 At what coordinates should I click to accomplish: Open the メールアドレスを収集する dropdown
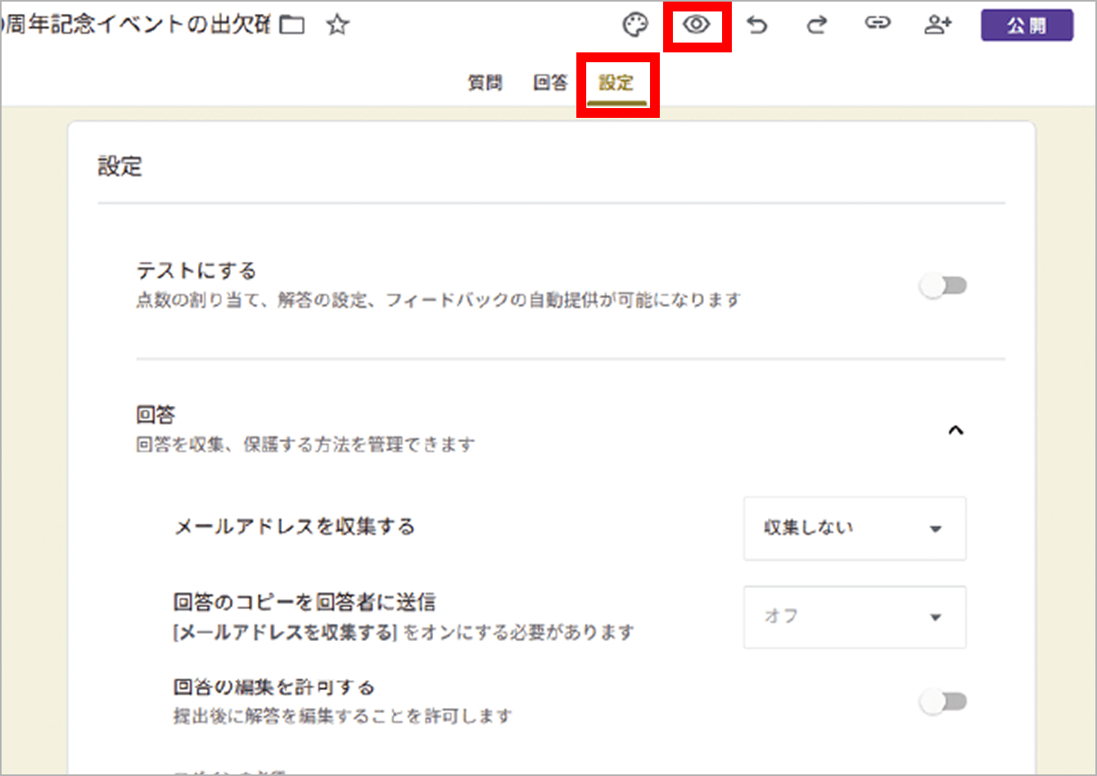pos(854,529)
